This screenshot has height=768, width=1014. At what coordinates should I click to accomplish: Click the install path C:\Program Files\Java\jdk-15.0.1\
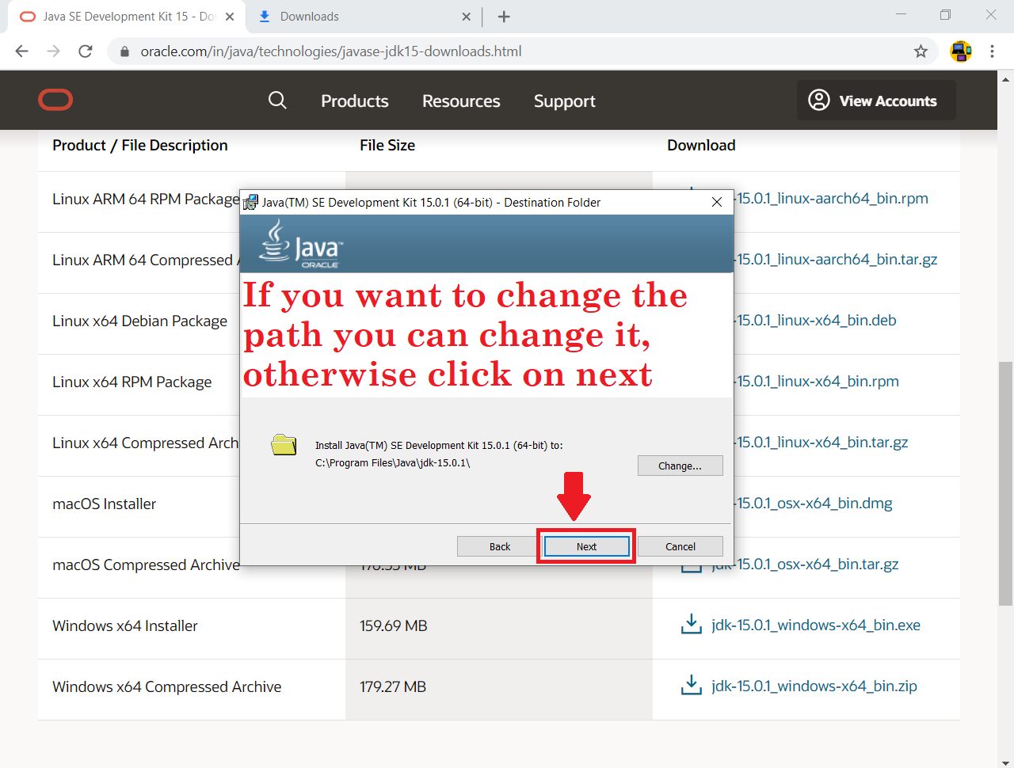point(393,462)
